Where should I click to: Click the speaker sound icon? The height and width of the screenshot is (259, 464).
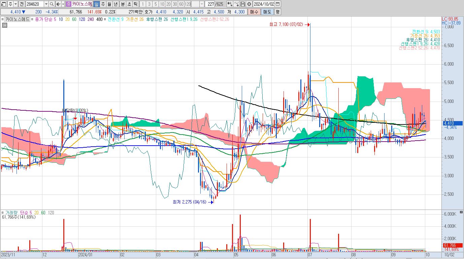[x=58, y=4]
